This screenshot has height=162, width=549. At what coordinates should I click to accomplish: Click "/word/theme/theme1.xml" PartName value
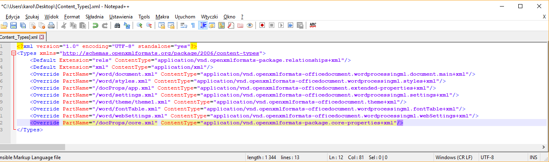131,102
